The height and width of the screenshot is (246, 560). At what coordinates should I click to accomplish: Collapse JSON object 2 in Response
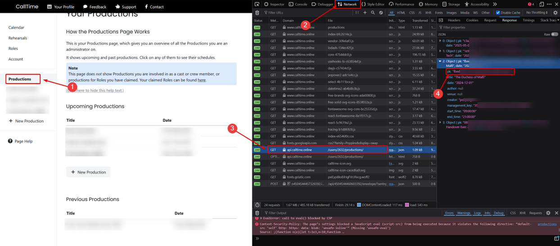pyautogui.click(x=440, y=61)
